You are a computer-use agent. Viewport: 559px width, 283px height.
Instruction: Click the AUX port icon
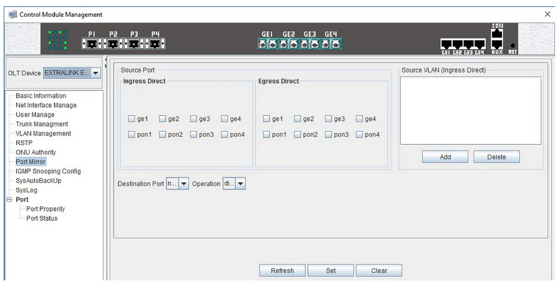(497, 45)
